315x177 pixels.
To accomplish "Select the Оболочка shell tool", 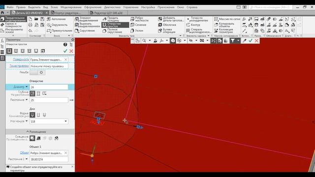I will (x=167, y=25).
